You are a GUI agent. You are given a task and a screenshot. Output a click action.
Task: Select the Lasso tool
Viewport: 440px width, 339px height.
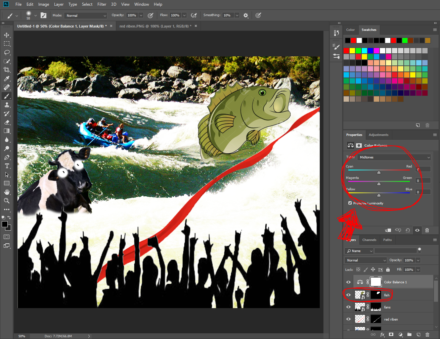tap(7, 52)
